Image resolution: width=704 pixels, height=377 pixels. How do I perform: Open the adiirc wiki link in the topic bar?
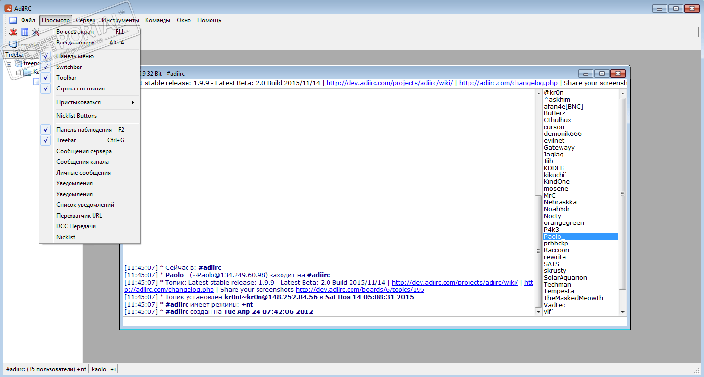(x=390, y=83)
